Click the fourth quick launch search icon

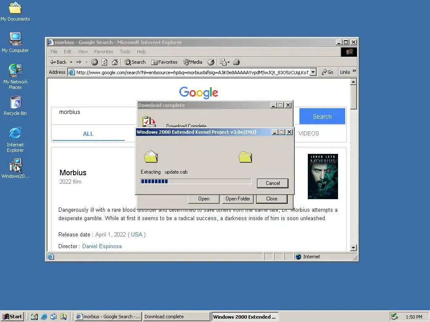click(x=63, y=317)
